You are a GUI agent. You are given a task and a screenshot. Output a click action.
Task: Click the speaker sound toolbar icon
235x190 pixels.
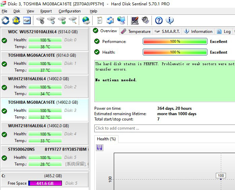tap(145, 20)
